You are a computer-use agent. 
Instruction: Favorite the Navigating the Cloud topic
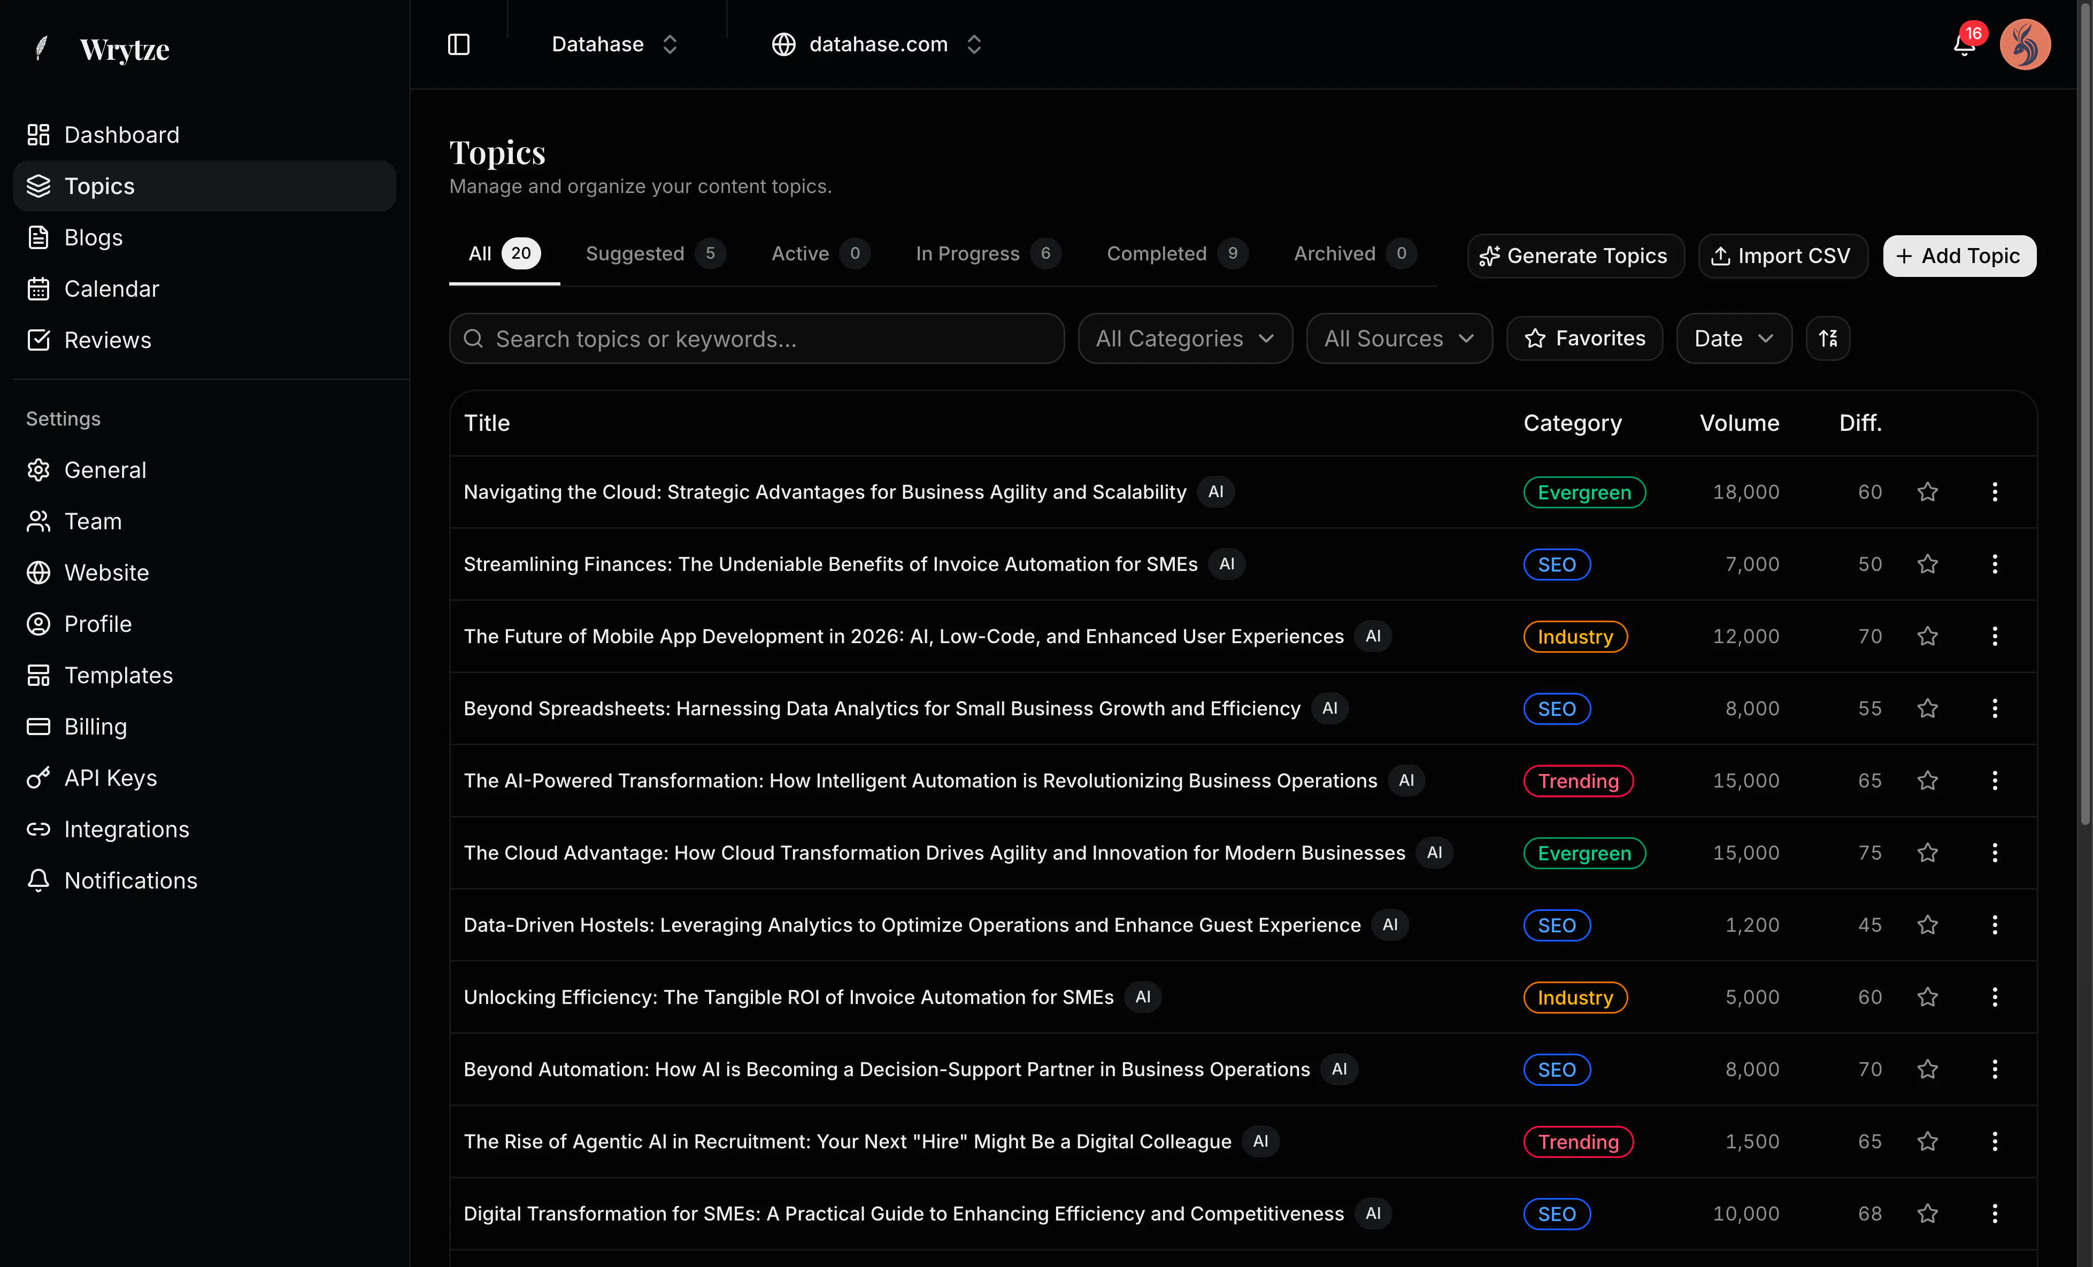(x=1927, y=492)
